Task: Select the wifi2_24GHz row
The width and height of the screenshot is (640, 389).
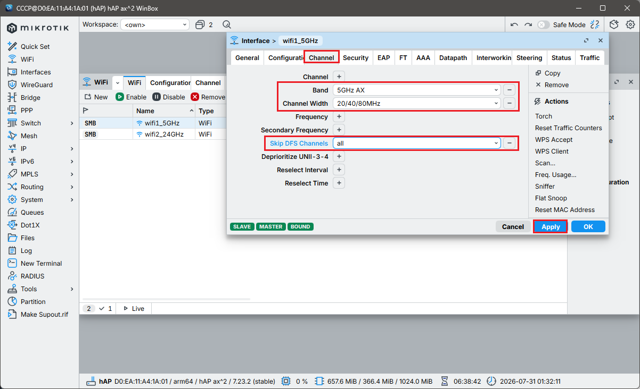Action: (154, 134)
